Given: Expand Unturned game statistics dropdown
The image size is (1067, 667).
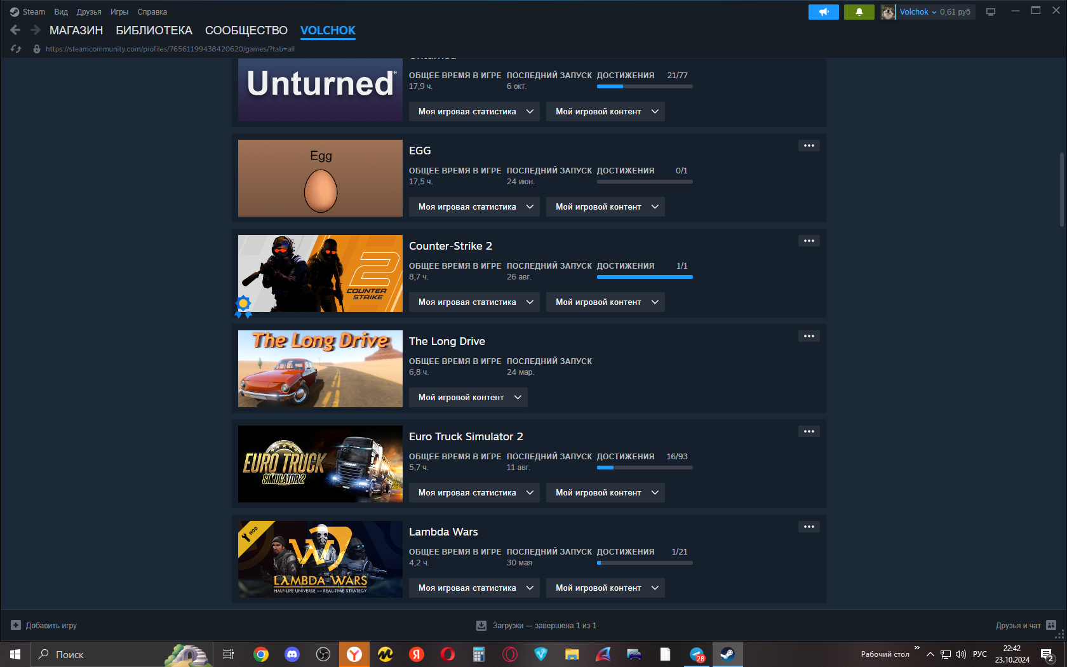Looking at the screenshot, I should click(474, 112).
